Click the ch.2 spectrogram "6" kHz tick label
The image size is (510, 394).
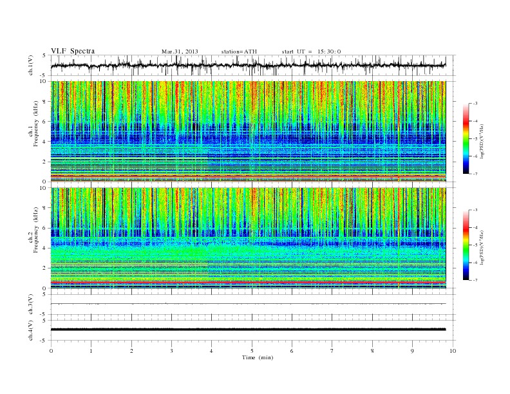pos(45,228)
